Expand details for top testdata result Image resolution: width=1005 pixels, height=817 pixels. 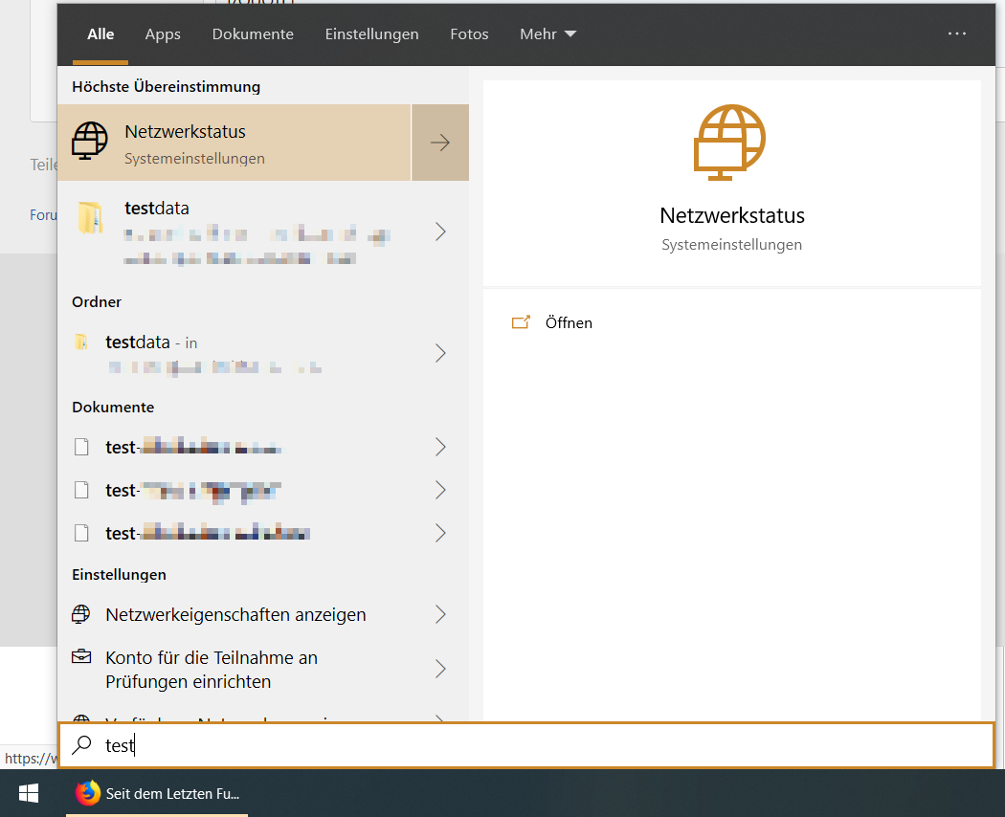click(440, 232)
